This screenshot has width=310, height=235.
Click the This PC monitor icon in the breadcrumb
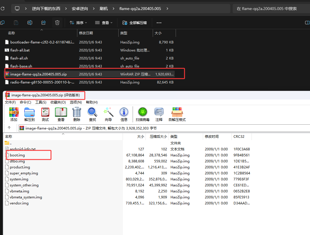click(17, 9)
